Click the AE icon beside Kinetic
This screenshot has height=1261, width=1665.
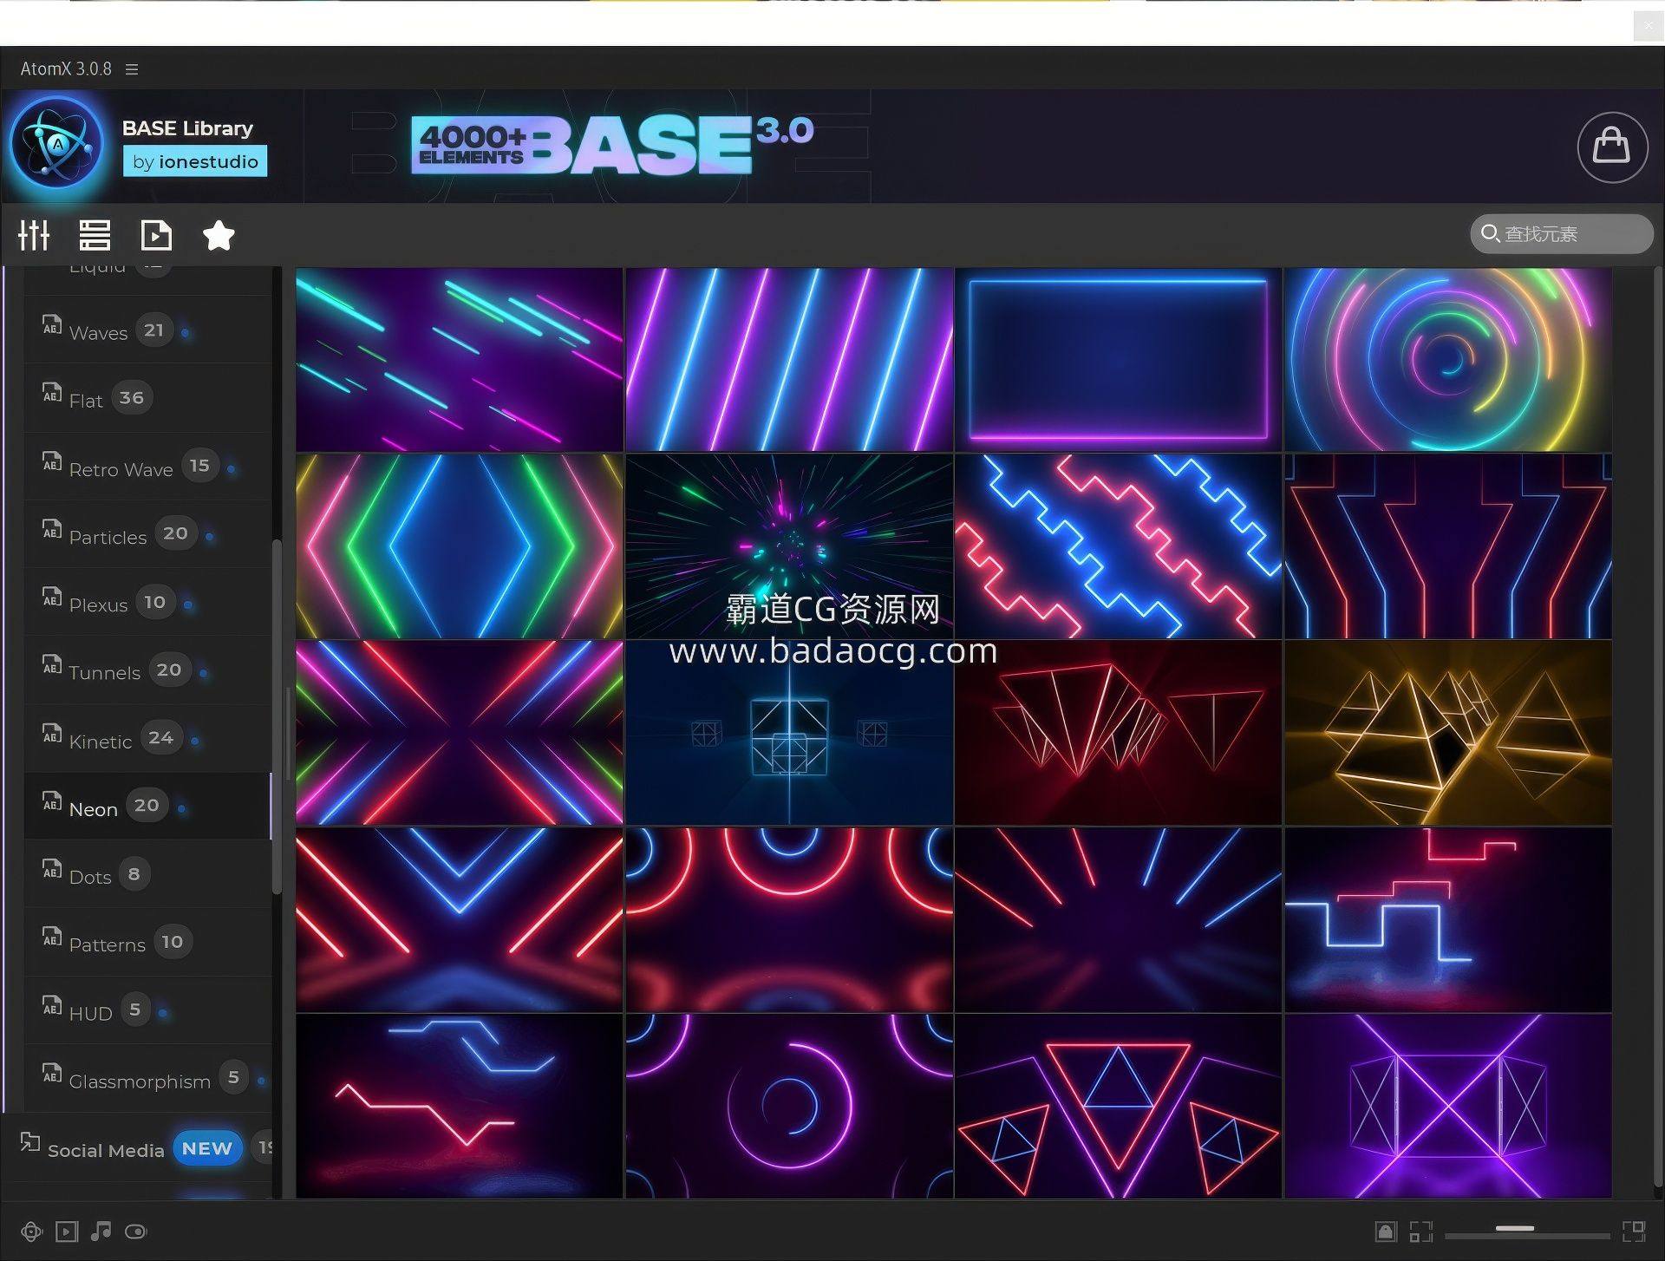[52, 733]
